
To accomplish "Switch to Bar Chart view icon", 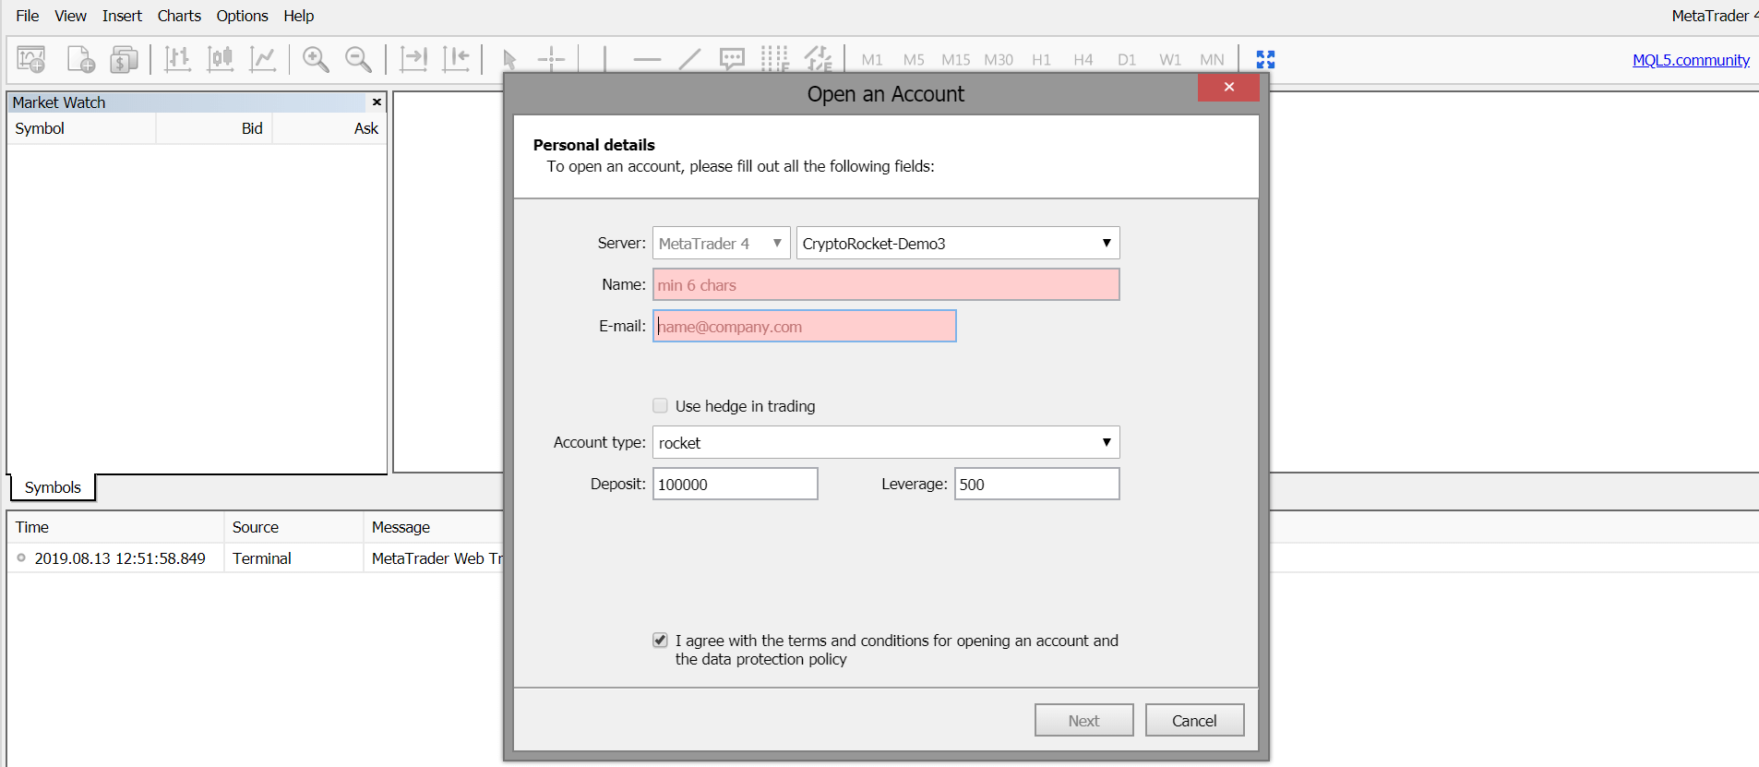I will (177, 59).
